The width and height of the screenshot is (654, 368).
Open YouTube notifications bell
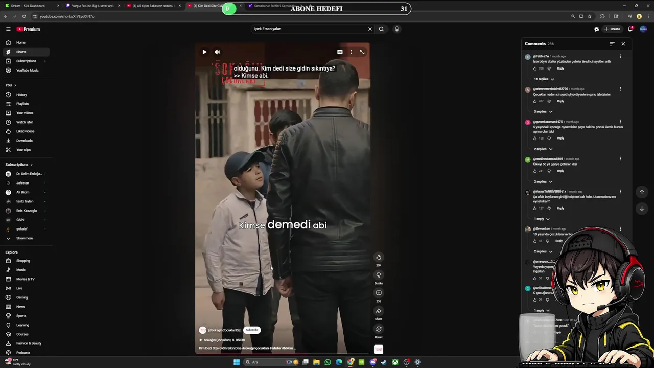[x=630, y=29]
